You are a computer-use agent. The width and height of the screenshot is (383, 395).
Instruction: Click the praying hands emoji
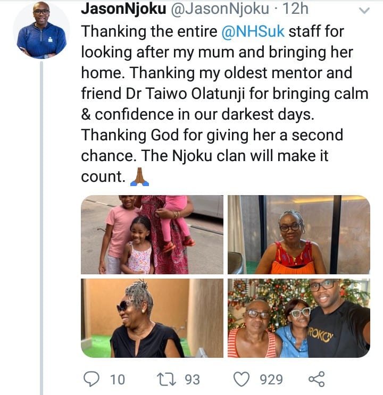pyautogui.click(x=139, y=177)
